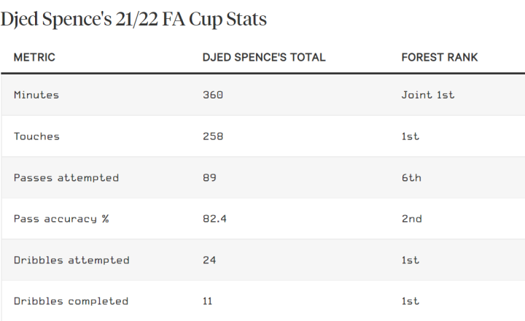Click the 89 passes attempted value
Screen dimensions: 525x321
coord(209,177)
